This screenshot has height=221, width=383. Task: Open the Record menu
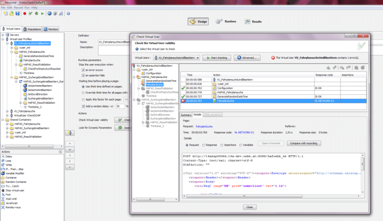18,7
